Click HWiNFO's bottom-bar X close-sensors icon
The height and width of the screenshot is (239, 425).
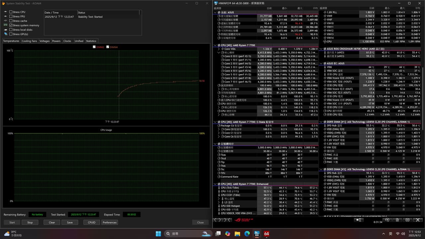coord(417,220)
